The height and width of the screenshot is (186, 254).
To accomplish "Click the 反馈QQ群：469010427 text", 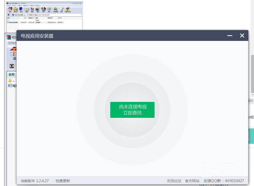I will [x=224, y=181].
